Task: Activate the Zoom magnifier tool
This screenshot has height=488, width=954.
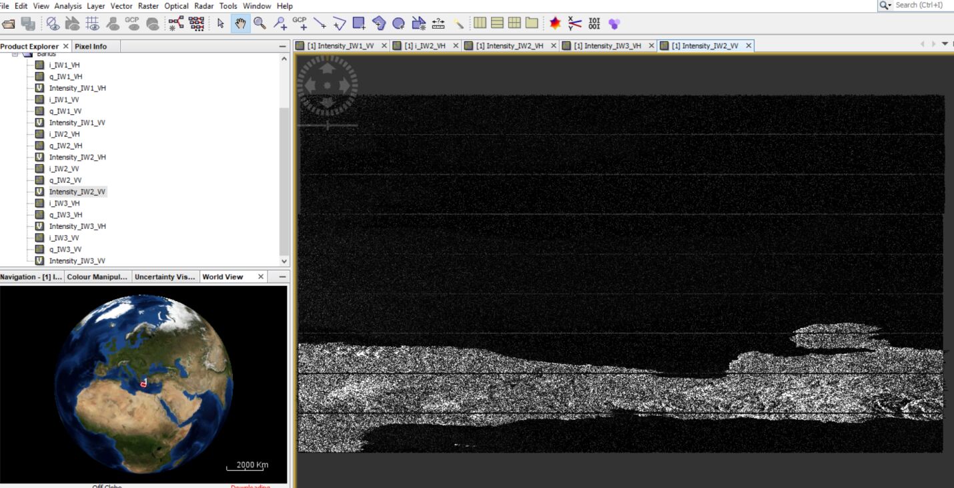Action: coord(260,24)
